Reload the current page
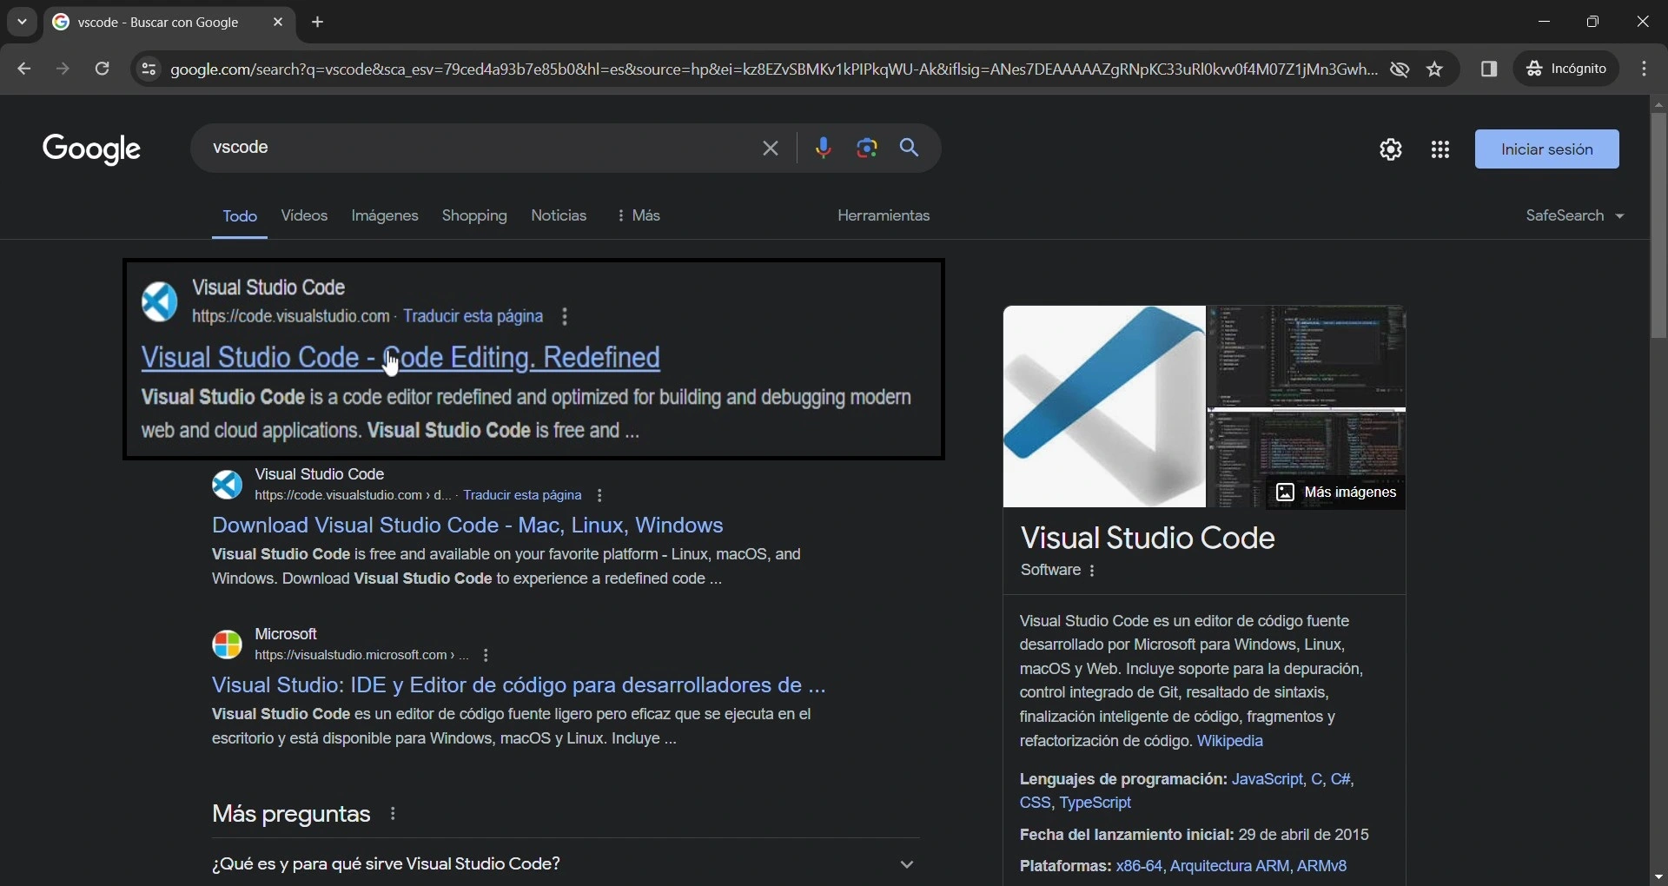This screenshot has width=1668, height=886. pyautogui.click(x=102, y=69)
